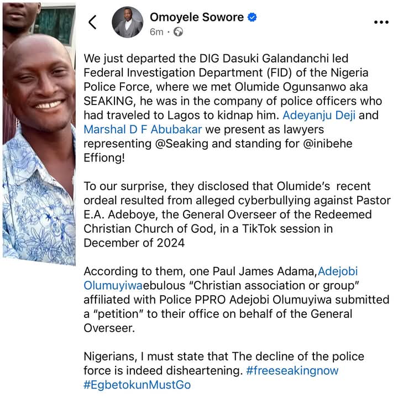Image resolution: width=398 pixels, height=398 pixels.
Task: Open Omoyele Sowore's profile picture
Action: (128, 22)
